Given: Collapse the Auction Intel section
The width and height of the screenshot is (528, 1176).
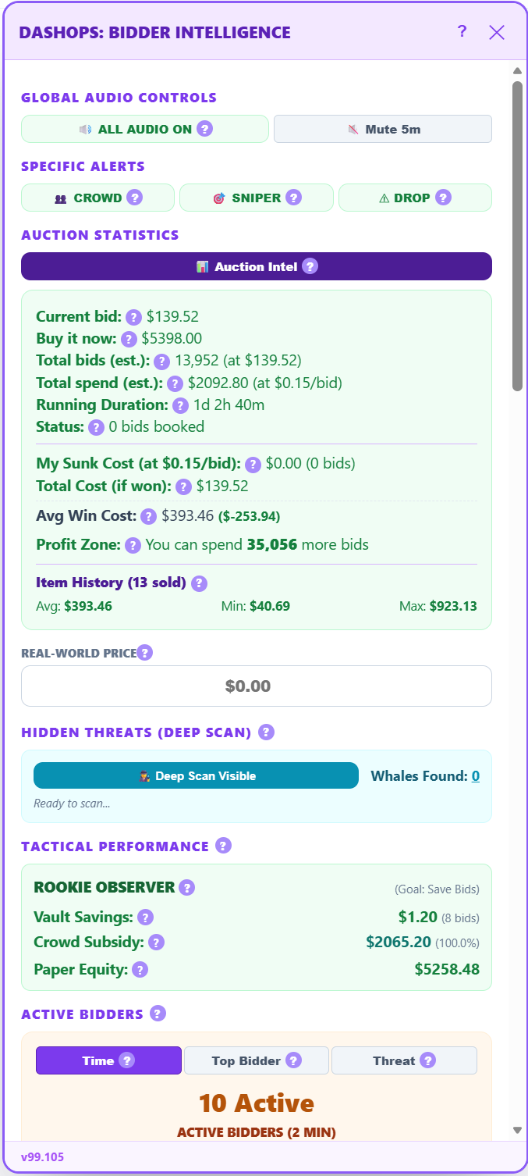Looking at the screenshot, I should click(x=256, y=267).
